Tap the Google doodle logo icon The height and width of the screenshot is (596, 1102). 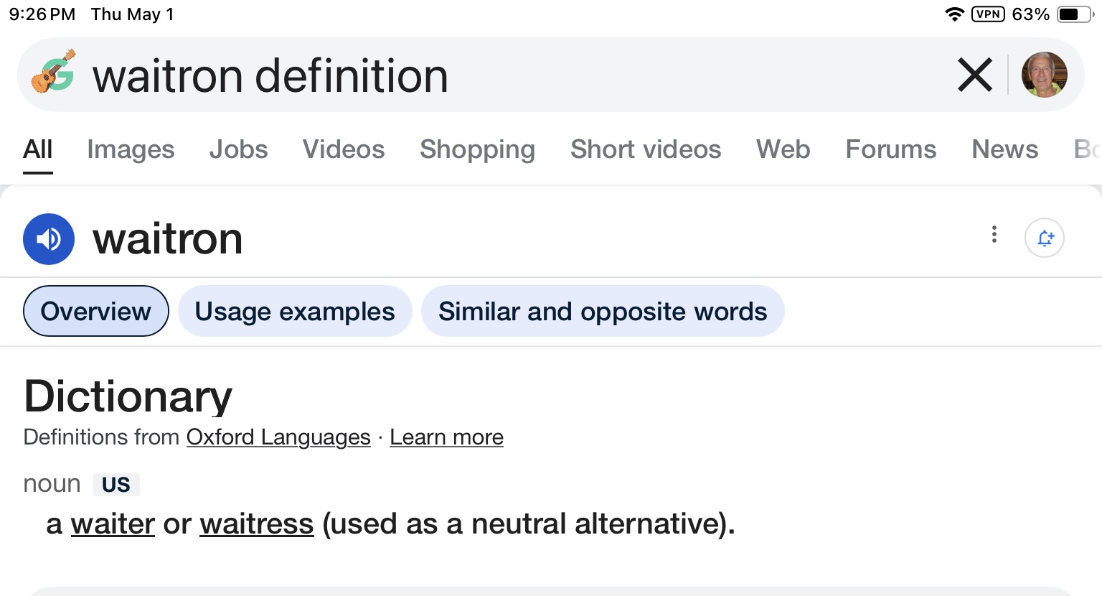(x=54, y=72)
